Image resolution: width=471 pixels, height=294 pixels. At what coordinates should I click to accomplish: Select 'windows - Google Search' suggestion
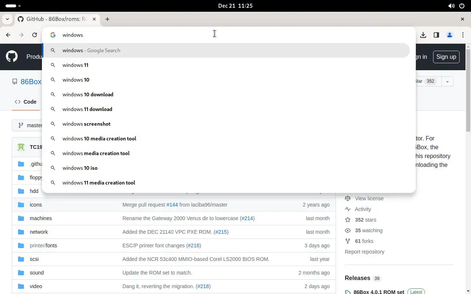point(226,50)
